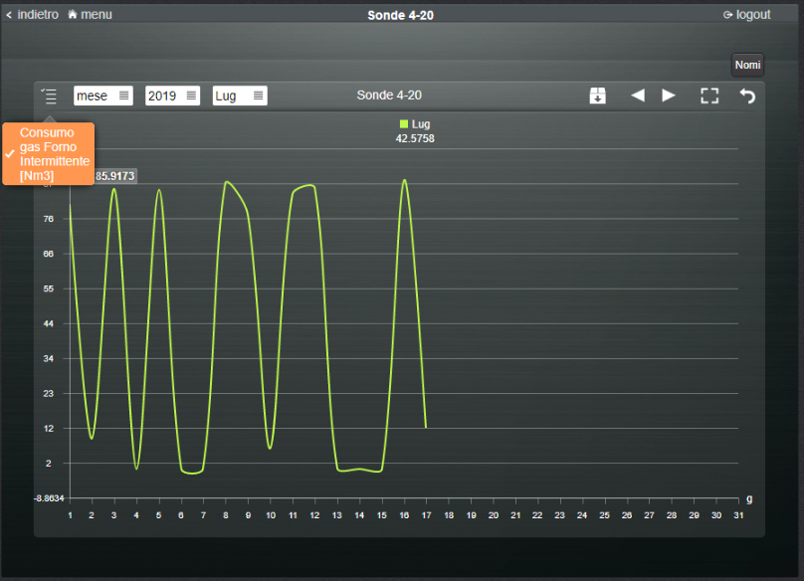Open the 2019 year dropdown
Screen dimensions: 804x581
[x=172, y=96]
